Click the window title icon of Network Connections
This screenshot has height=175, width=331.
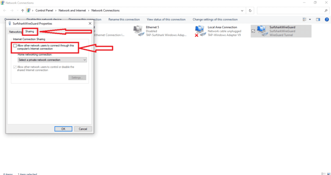(x=3, y=3)
